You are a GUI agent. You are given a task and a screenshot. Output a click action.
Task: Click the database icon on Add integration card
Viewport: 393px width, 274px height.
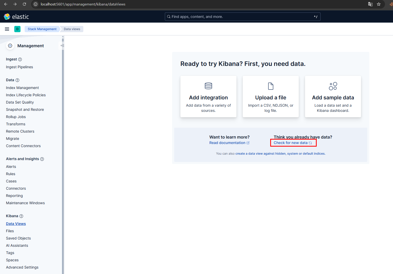click(x=208, y=86)
